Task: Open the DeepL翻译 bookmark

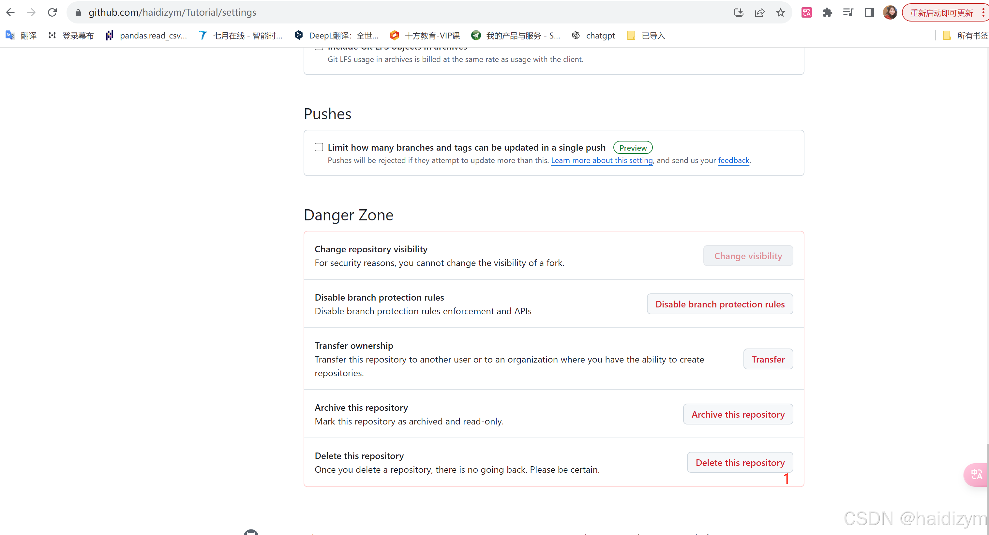Action: click(336, 36)
